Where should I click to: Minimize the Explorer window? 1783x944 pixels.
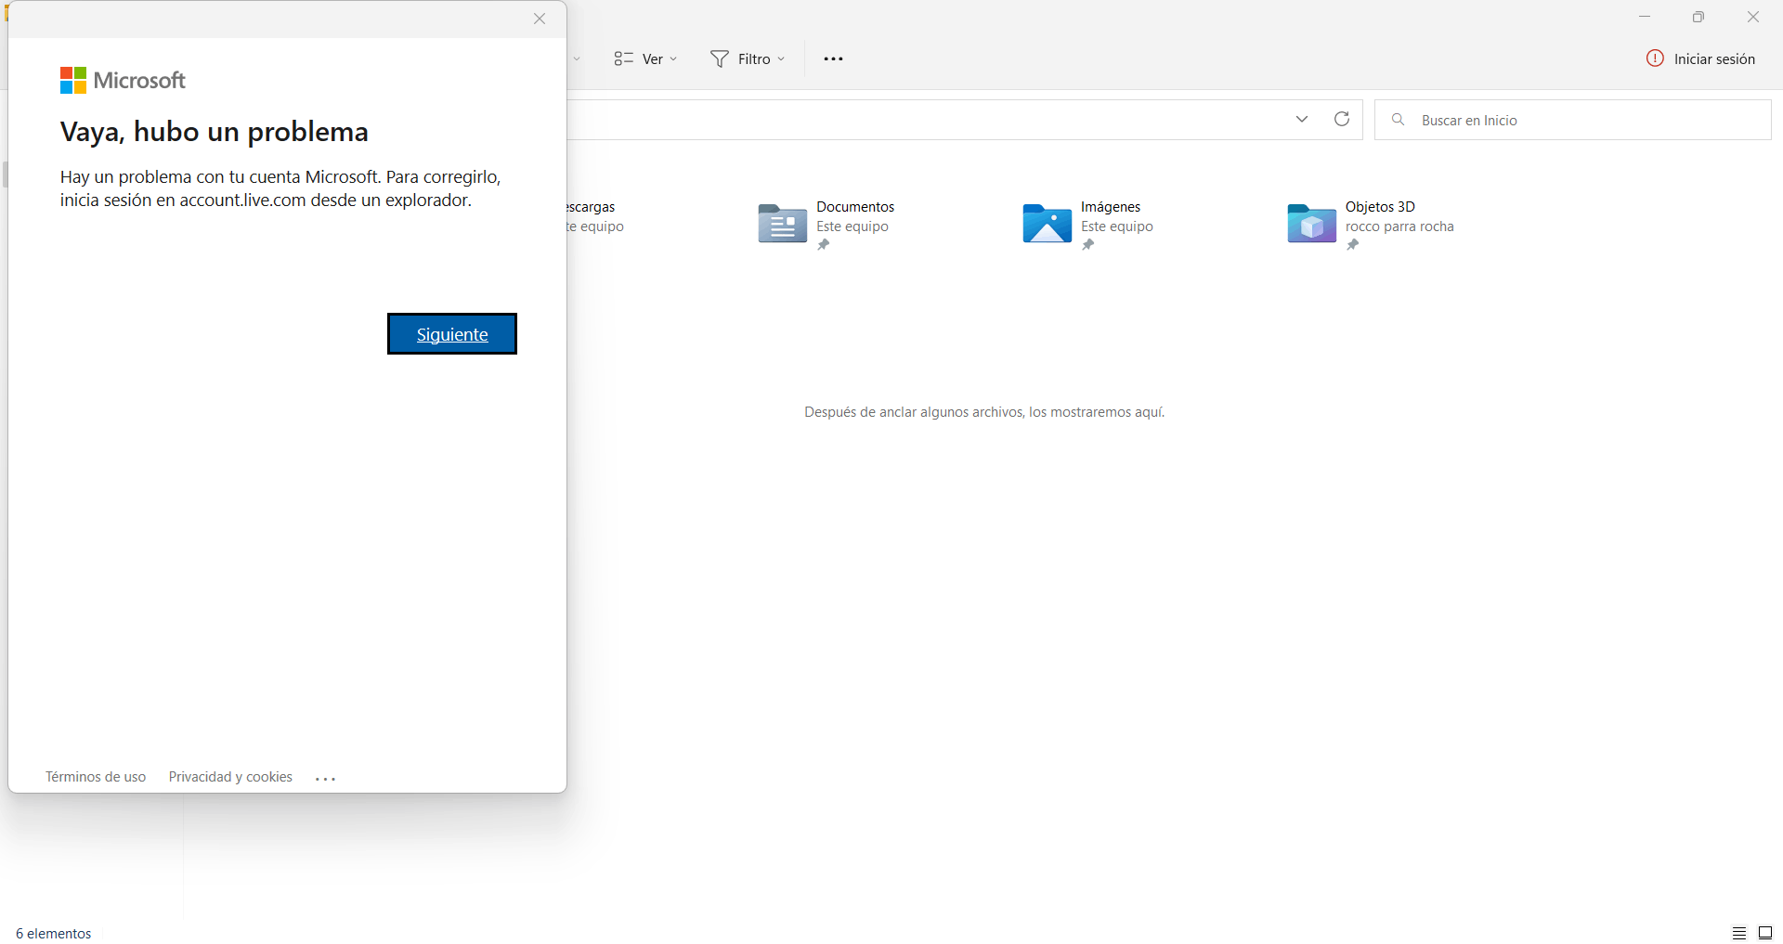1645,17
